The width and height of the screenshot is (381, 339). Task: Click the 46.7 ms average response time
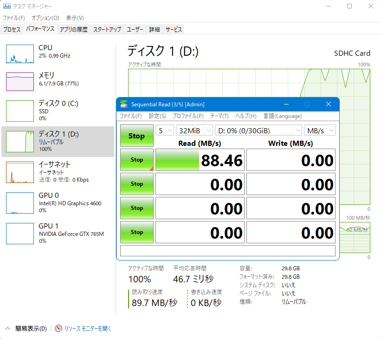[193, 279]
